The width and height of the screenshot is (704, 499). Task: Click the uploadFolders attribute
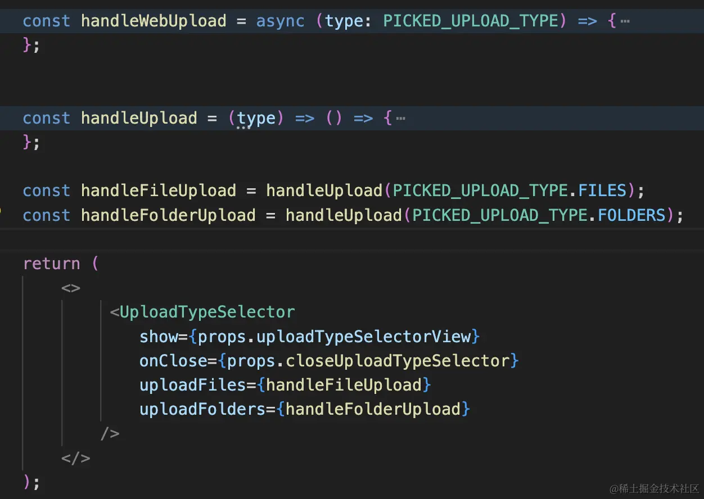pyautogui.click(x=202, y=409)
